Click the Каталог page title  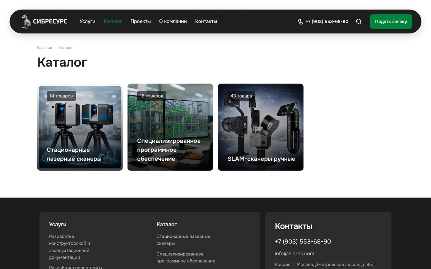pyautogui.click(x=62, y=62)
